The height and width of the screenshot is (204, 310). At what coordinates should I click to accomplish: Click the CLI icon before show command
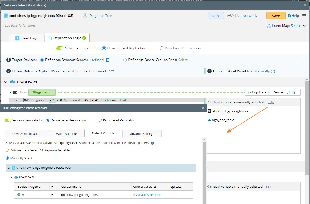pyautogui.click(x=15, y=92)
